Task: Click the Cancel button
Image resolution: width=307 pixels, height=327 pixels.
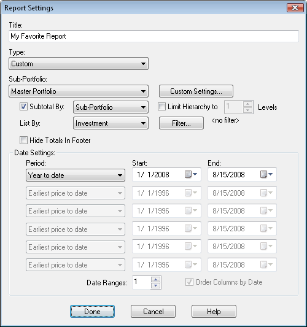Action: click(x=153, y=312)
